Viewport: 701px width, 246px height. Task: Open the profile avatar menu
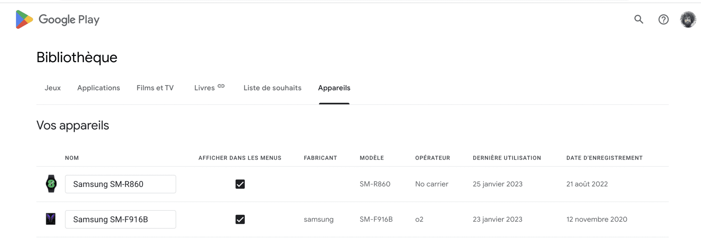pyautogui.click(x=688, y=19)
